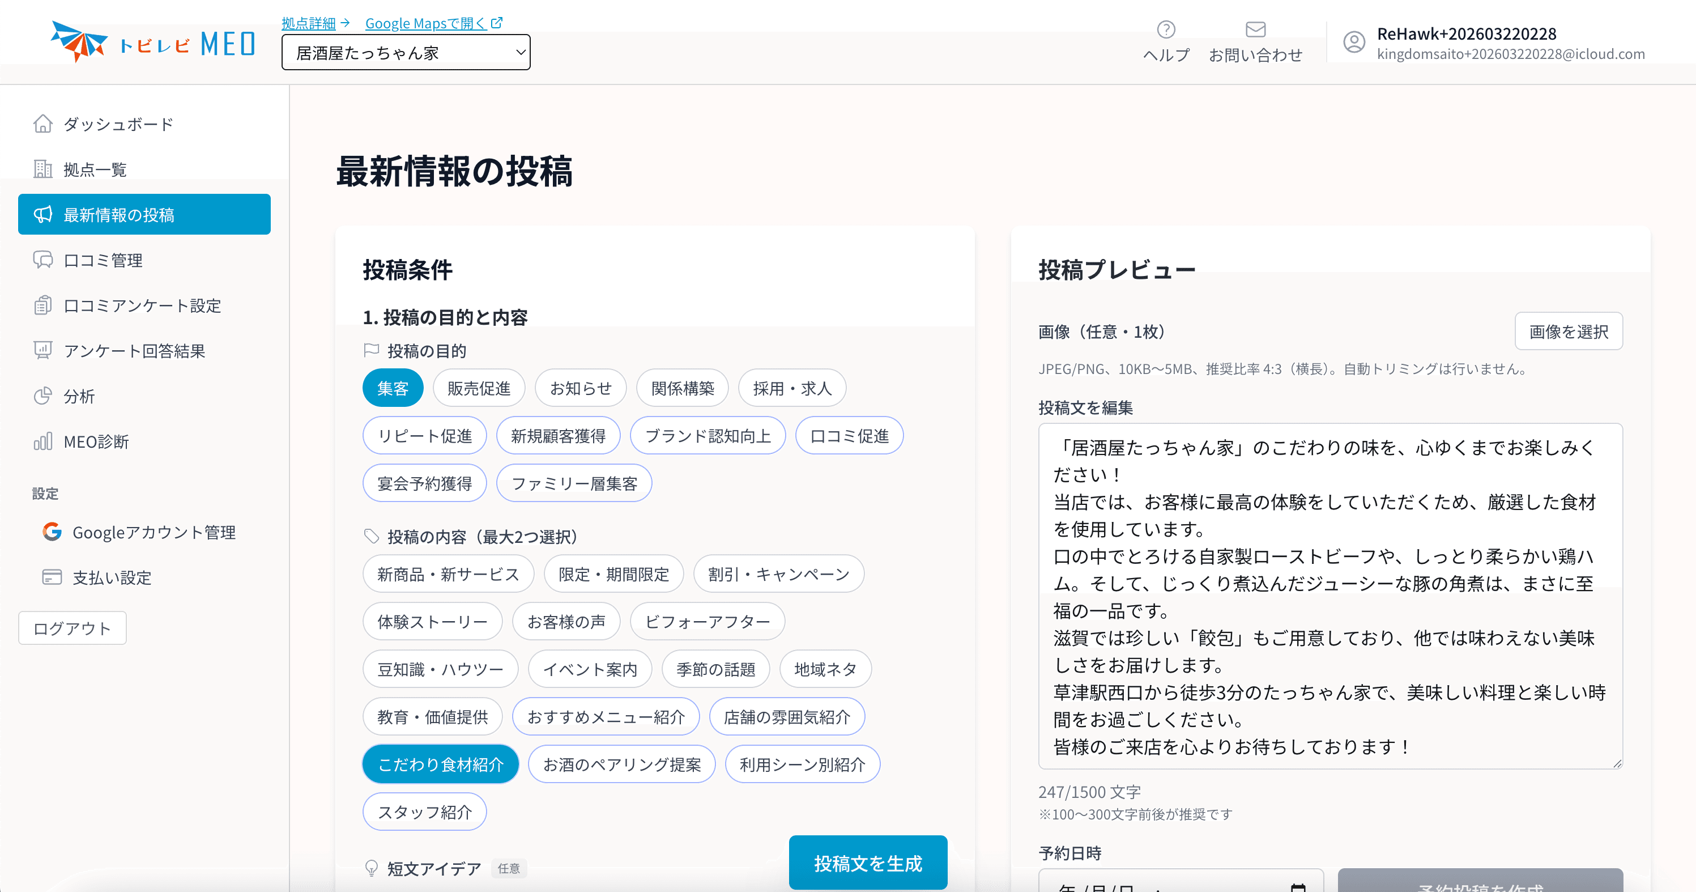1696x892 pixels.
Task: Select the 販売促進 purpose chip
Action: click(x=479, y=388)
